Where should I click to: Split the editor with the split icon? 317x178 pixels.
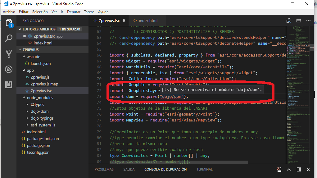pos(299,21)
